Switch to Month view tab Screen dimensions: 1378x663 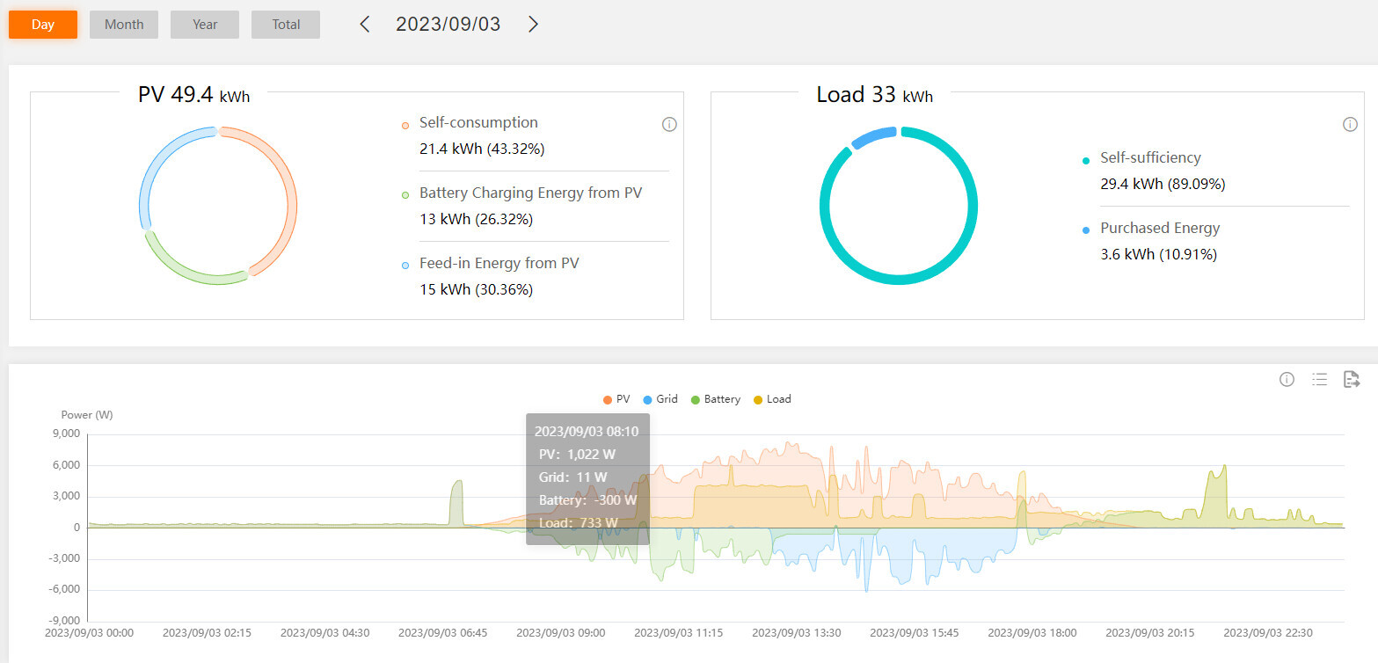pyautogui.click(x=124, y=25)
